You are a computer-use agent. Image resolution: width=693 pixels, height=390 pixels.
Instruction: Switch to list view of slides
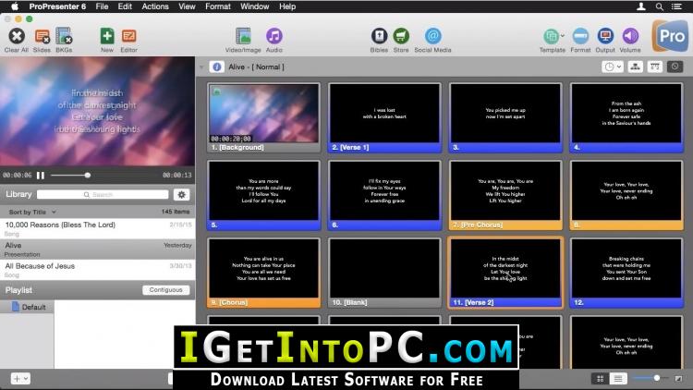point(618,379)
